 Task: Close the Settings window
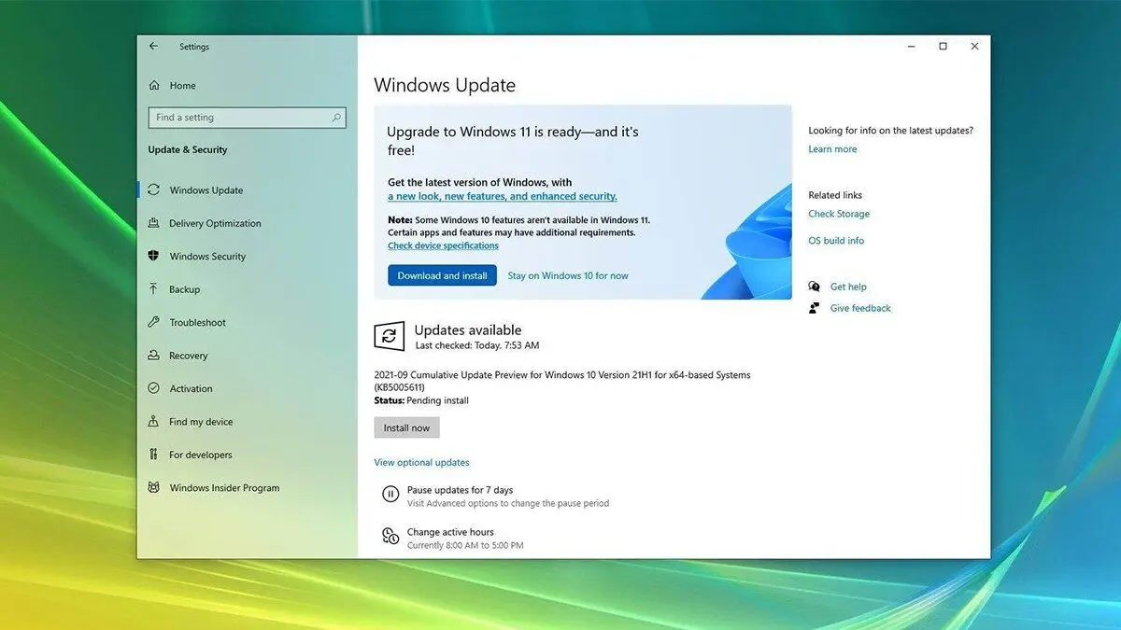point(974,47)
